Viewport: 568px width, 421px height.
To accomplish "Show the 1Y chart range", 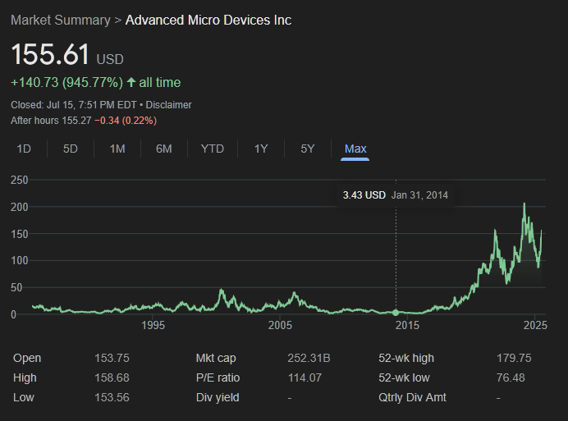I will pos(261,149).
